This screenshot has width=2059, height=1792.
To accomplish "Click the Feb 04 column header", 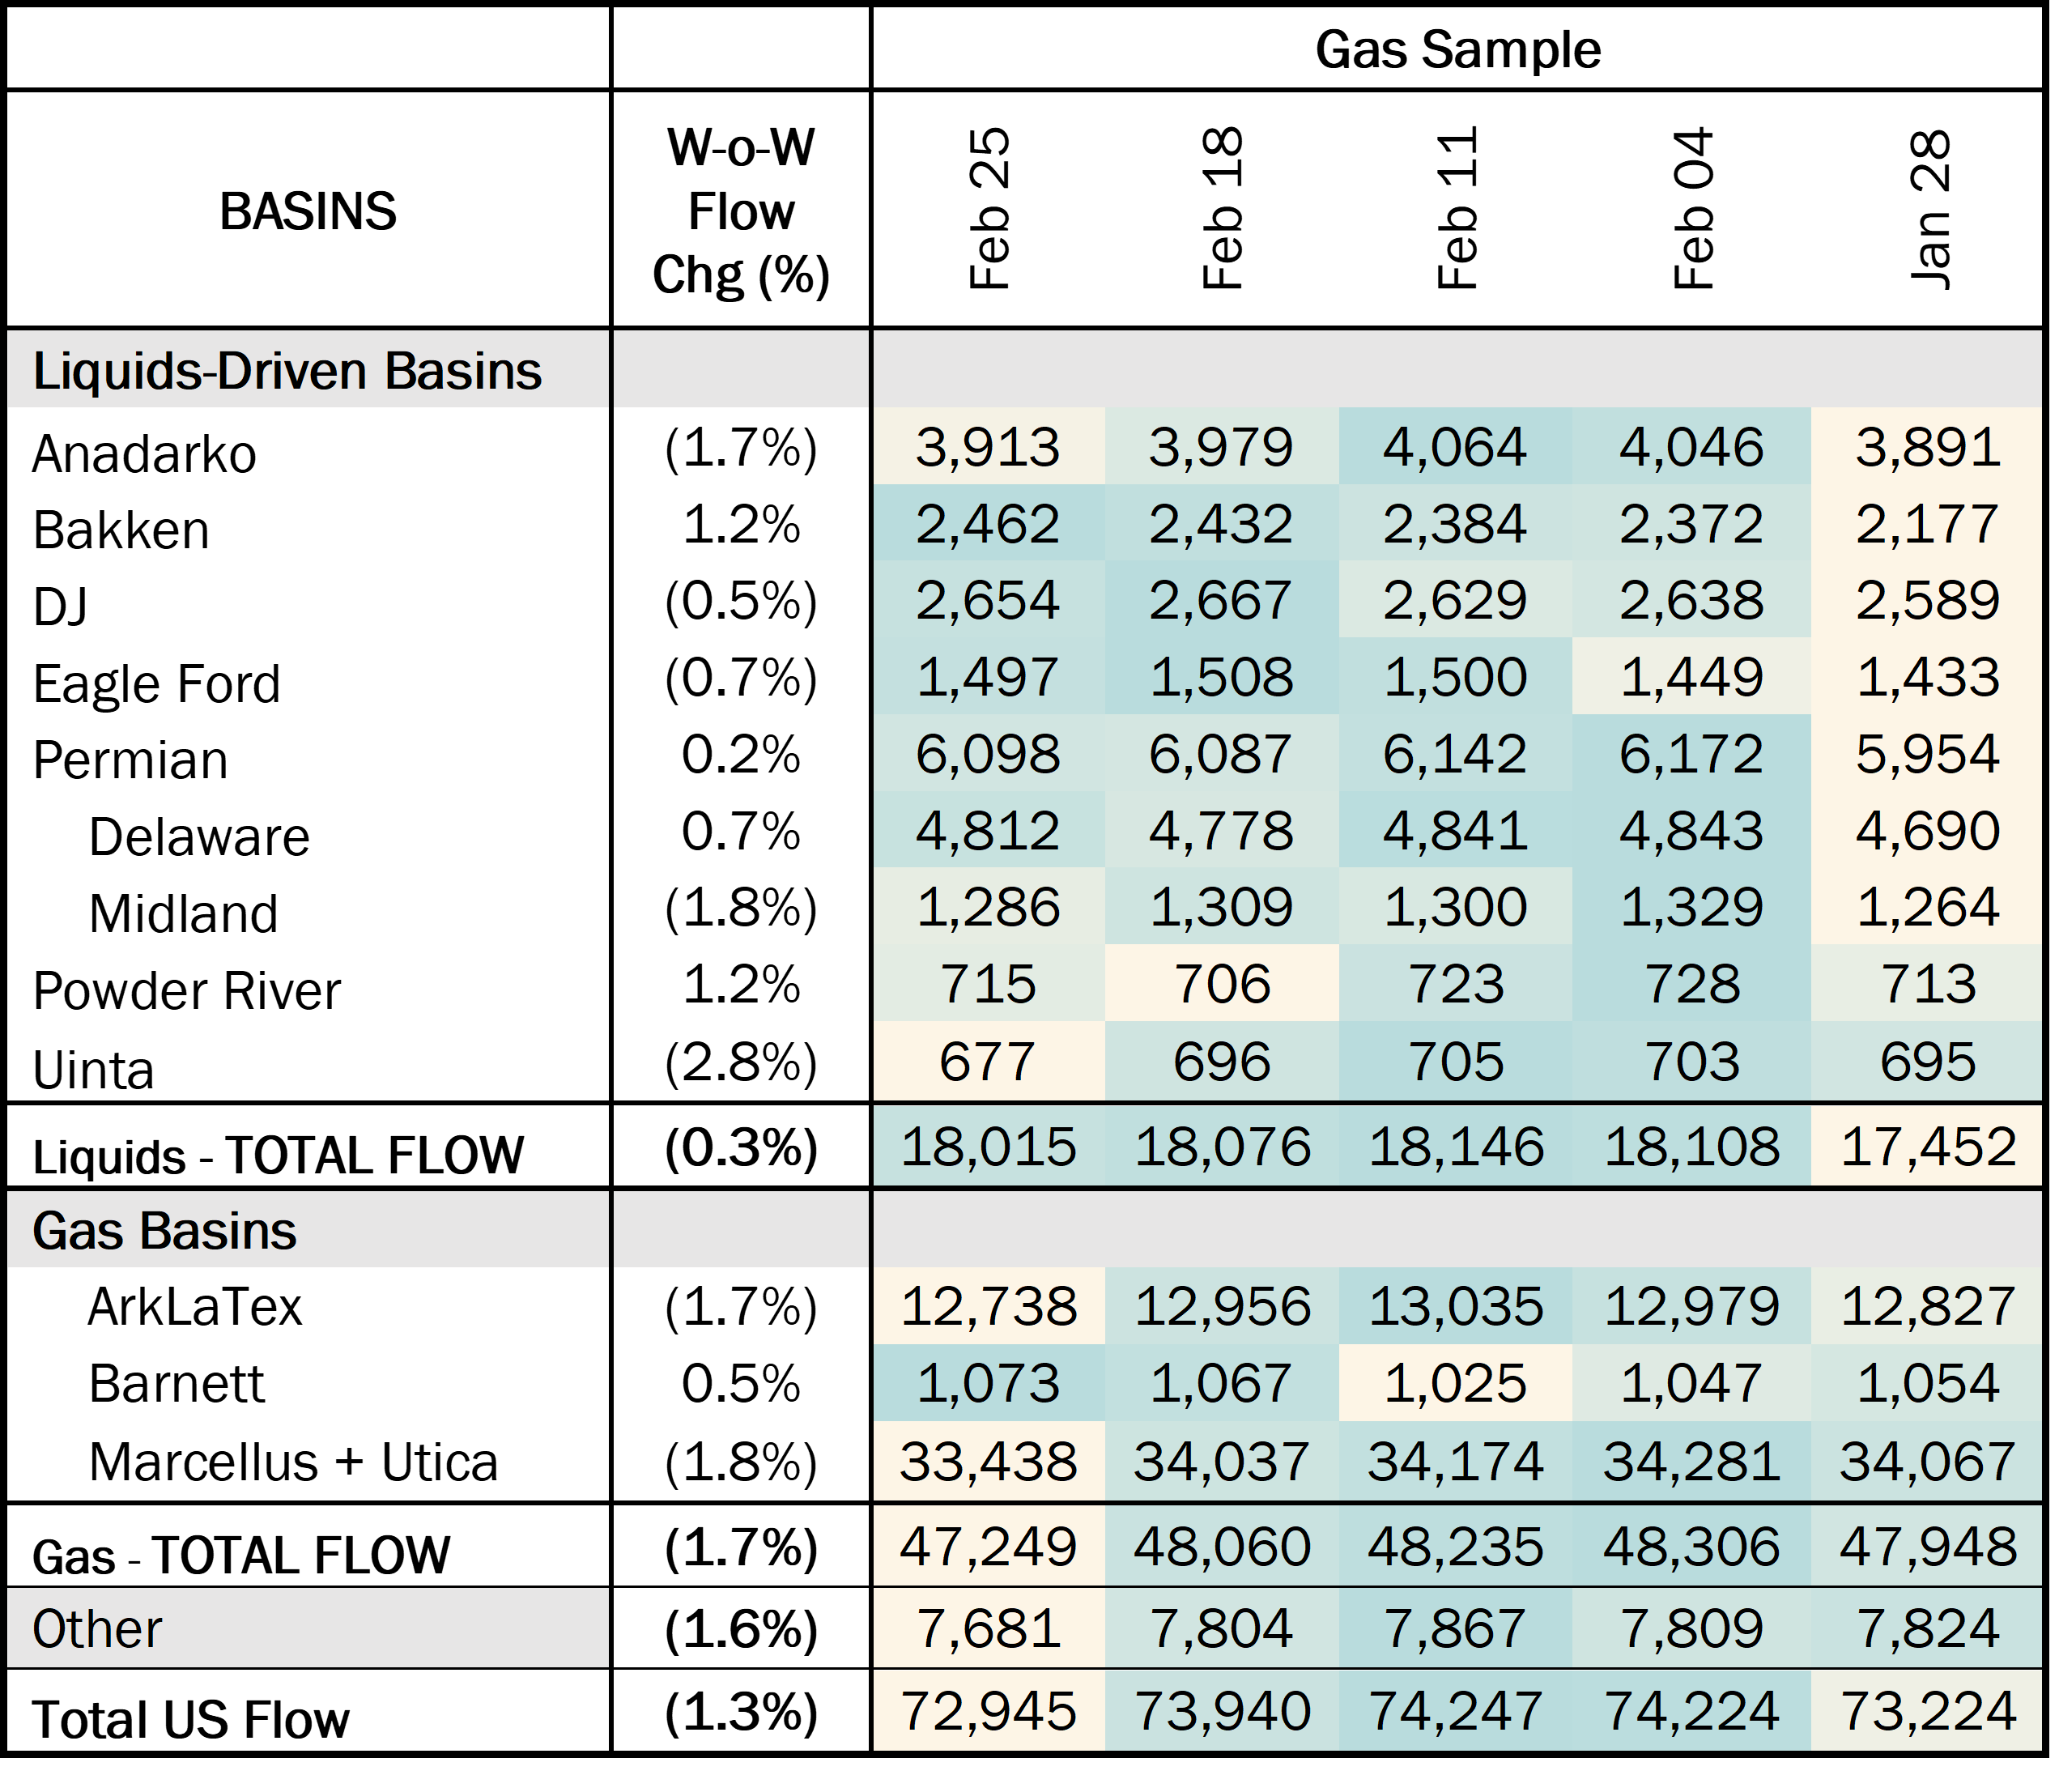I will click(x=1692, y=209).
